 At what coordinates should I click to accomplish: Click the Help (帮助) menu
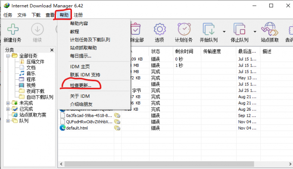click(64, 15)
